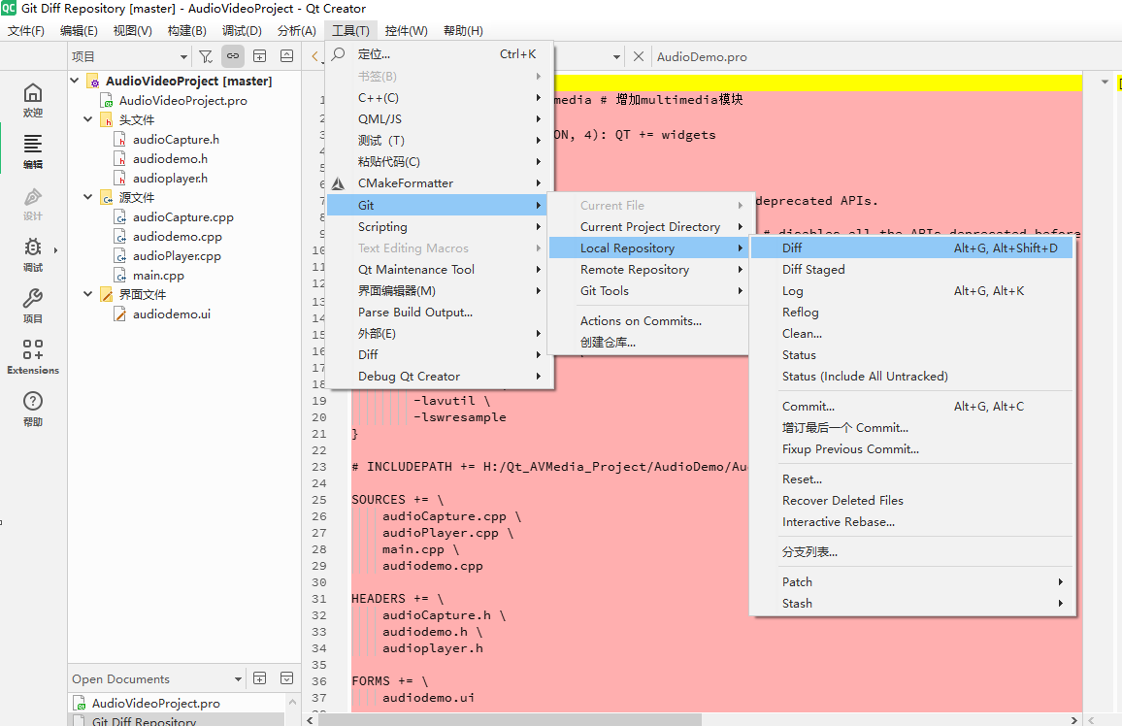Click the audioCapture.h file icon
This screenshot has height=726, width=1122.
click(120, 140)
